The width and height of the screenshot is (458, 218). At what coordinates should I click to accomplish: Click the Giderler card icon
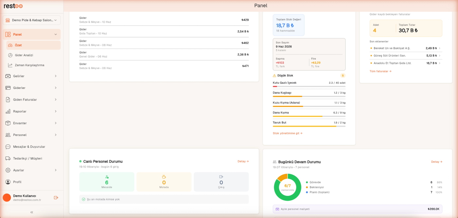pos(8,88)
